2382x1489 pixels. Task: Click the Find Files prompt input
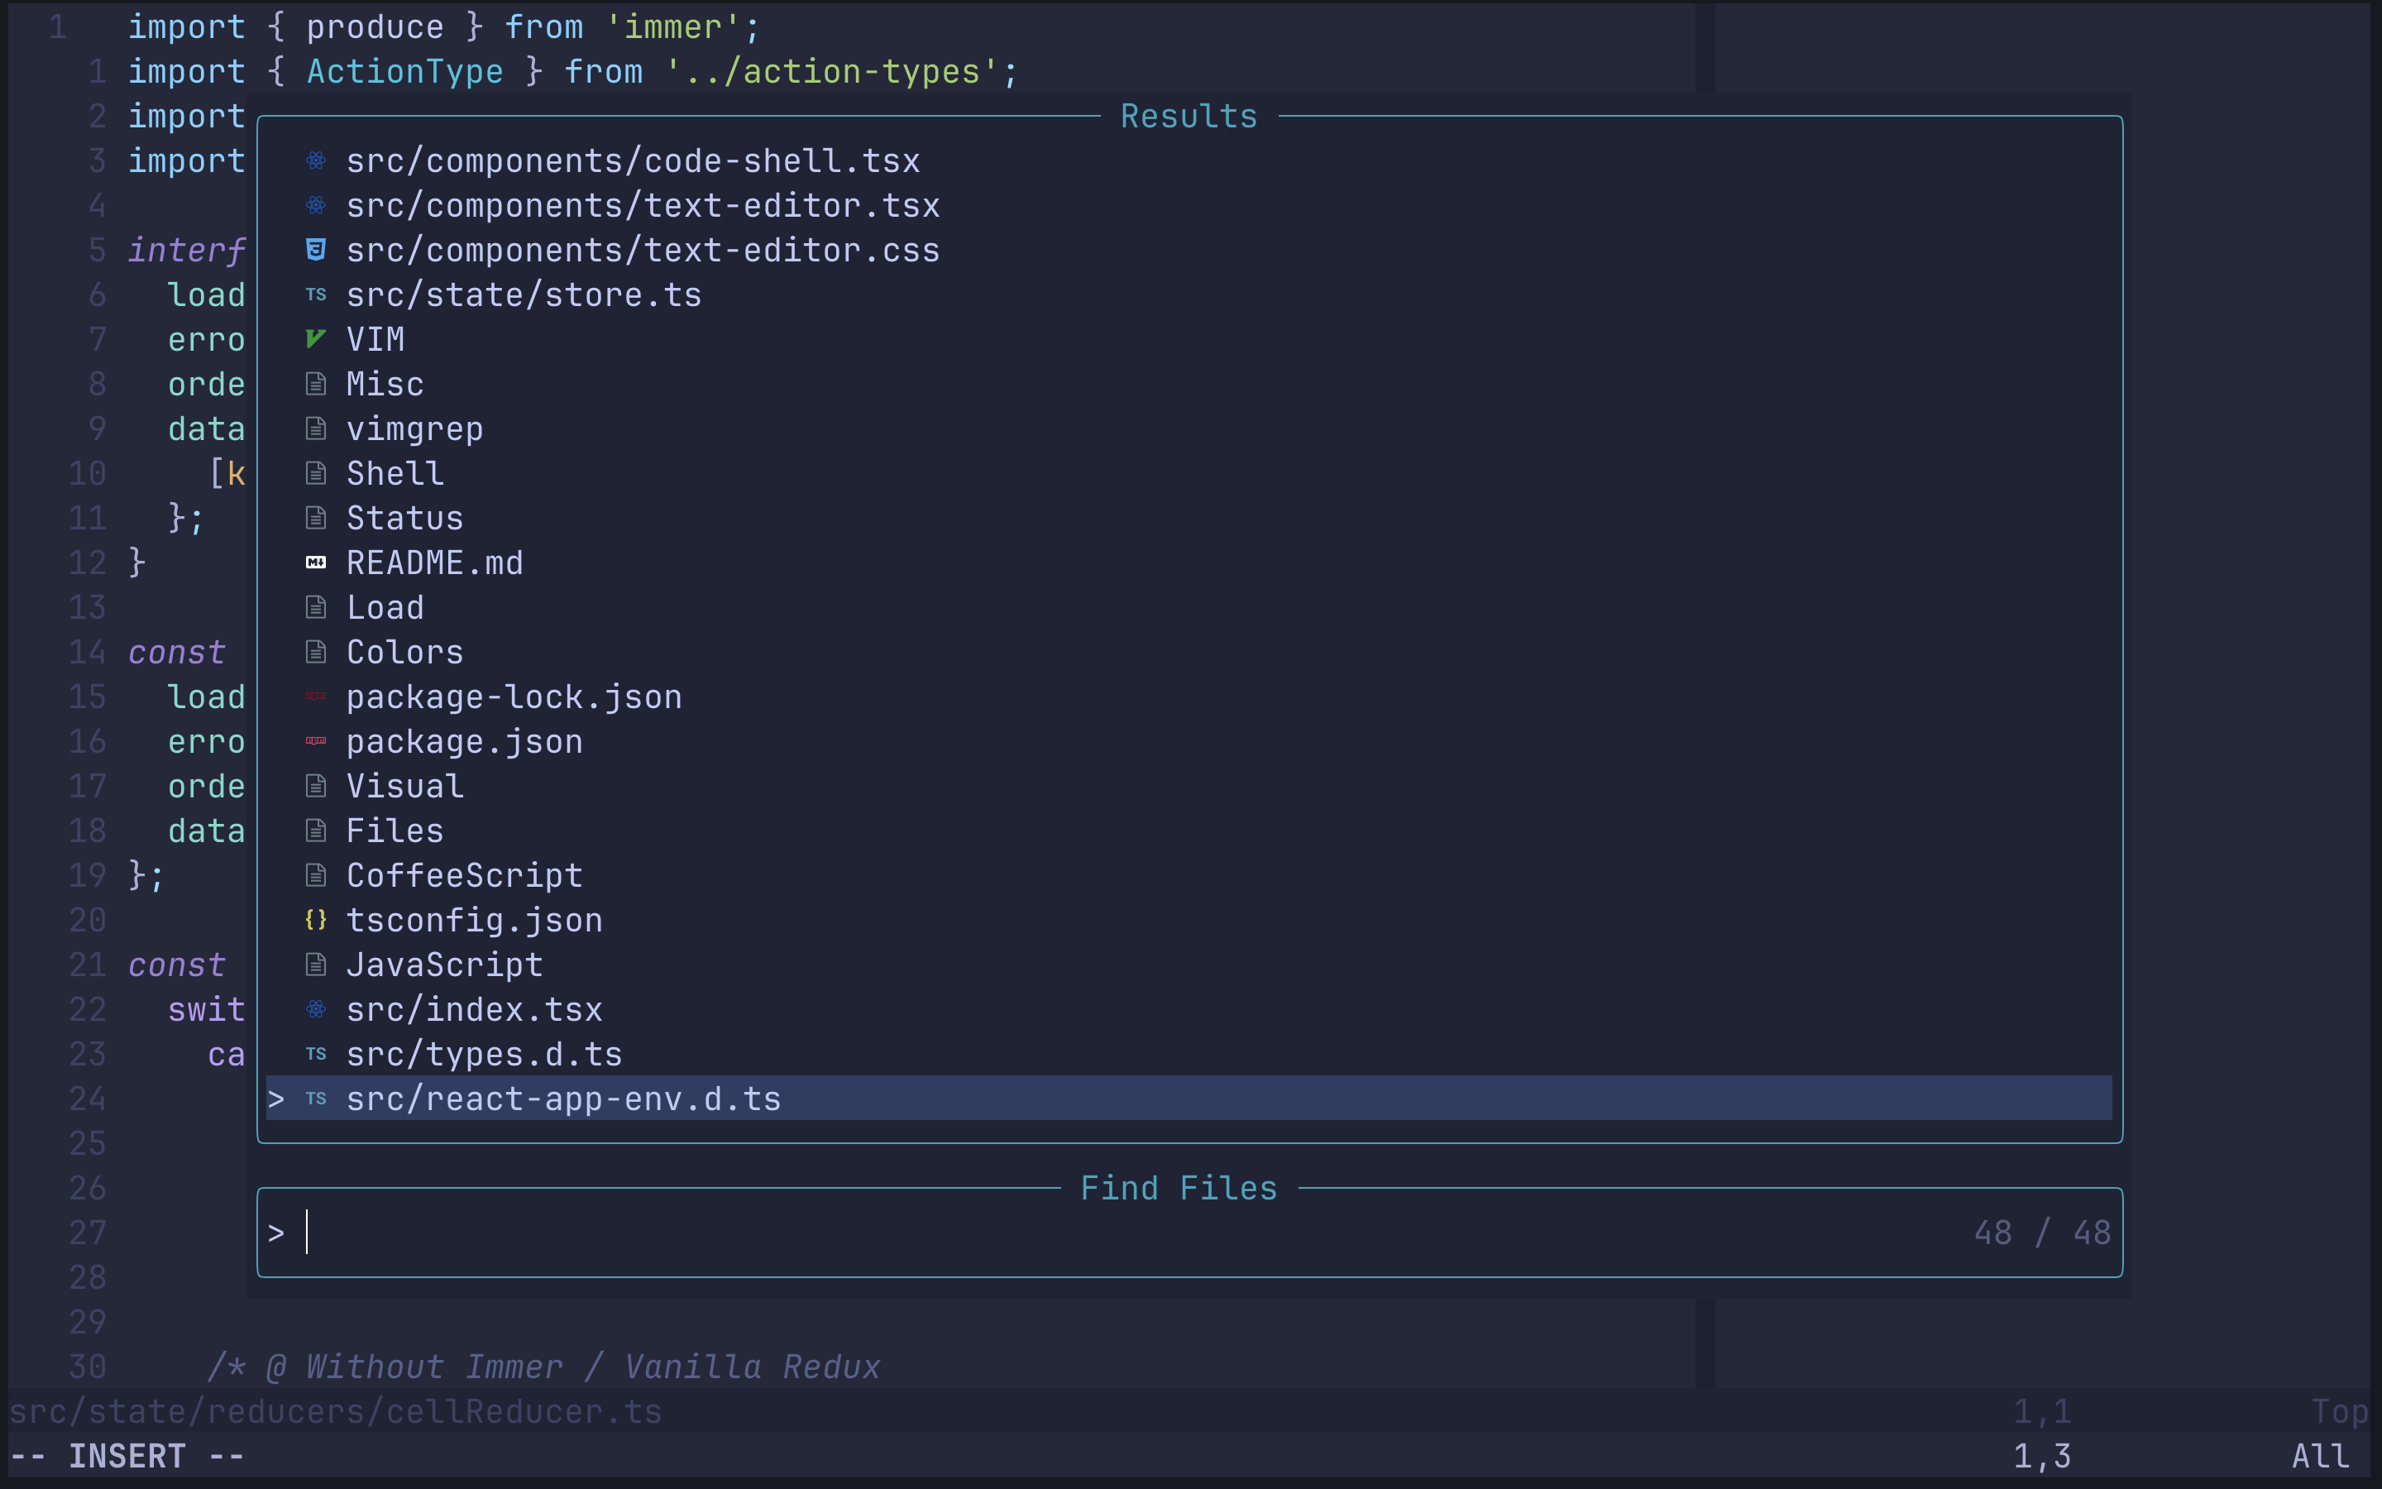coord(1083,1233)
